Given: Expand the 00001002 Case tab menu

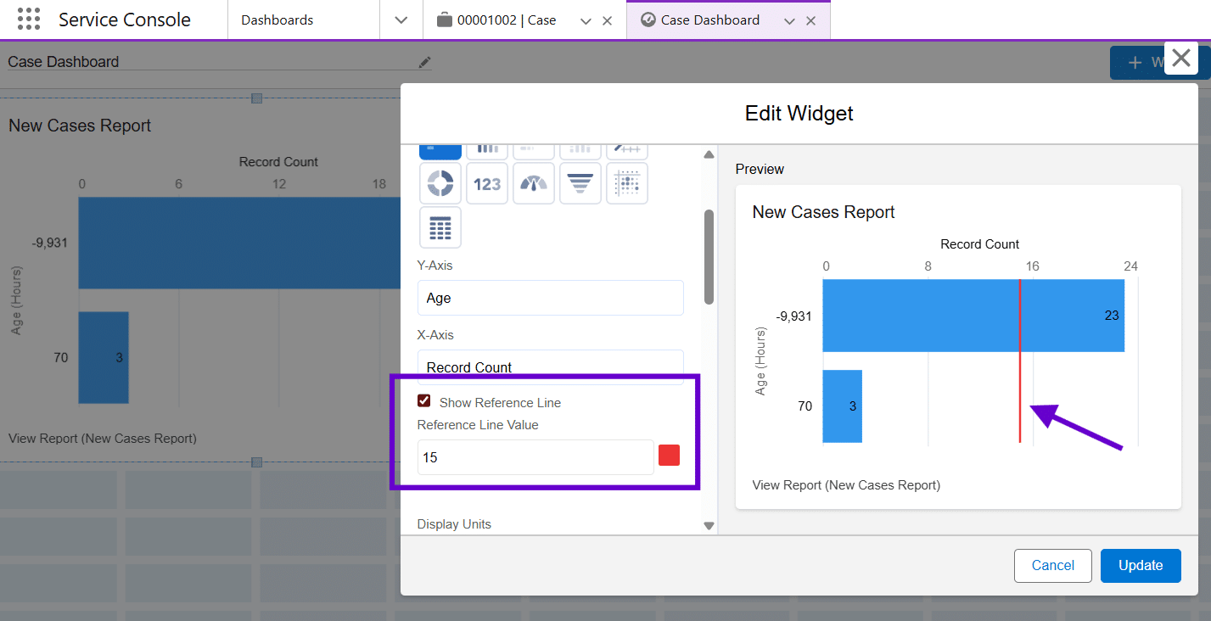Looking at the screenshot, I should [x=586, y=21].
